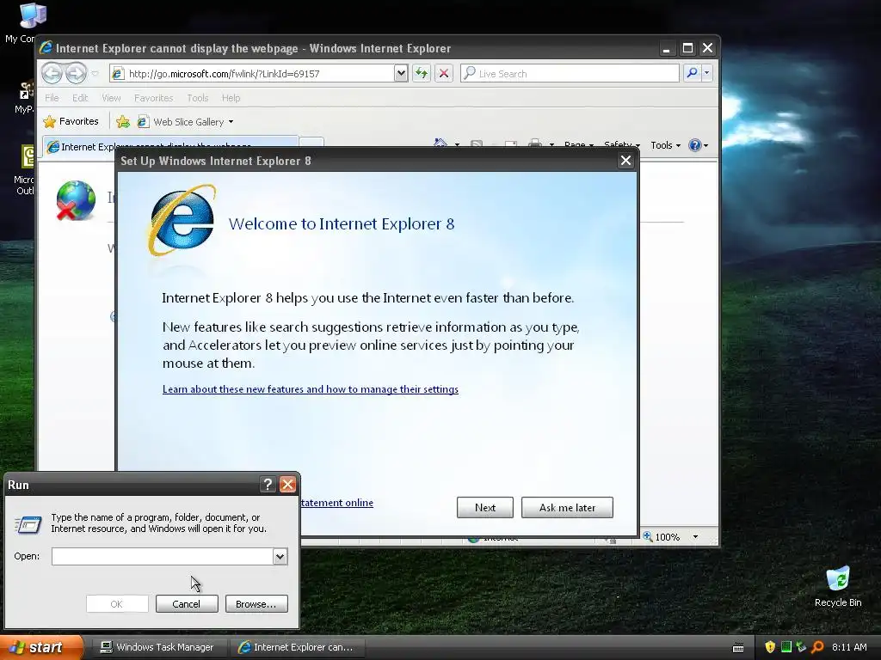
Task: Minimize the Internet Explorer window
Action: coord(666,49)
